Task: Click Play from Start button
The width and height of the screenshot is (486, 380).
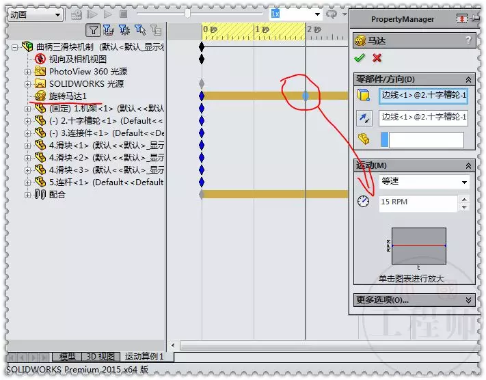Action: point(92,14)
